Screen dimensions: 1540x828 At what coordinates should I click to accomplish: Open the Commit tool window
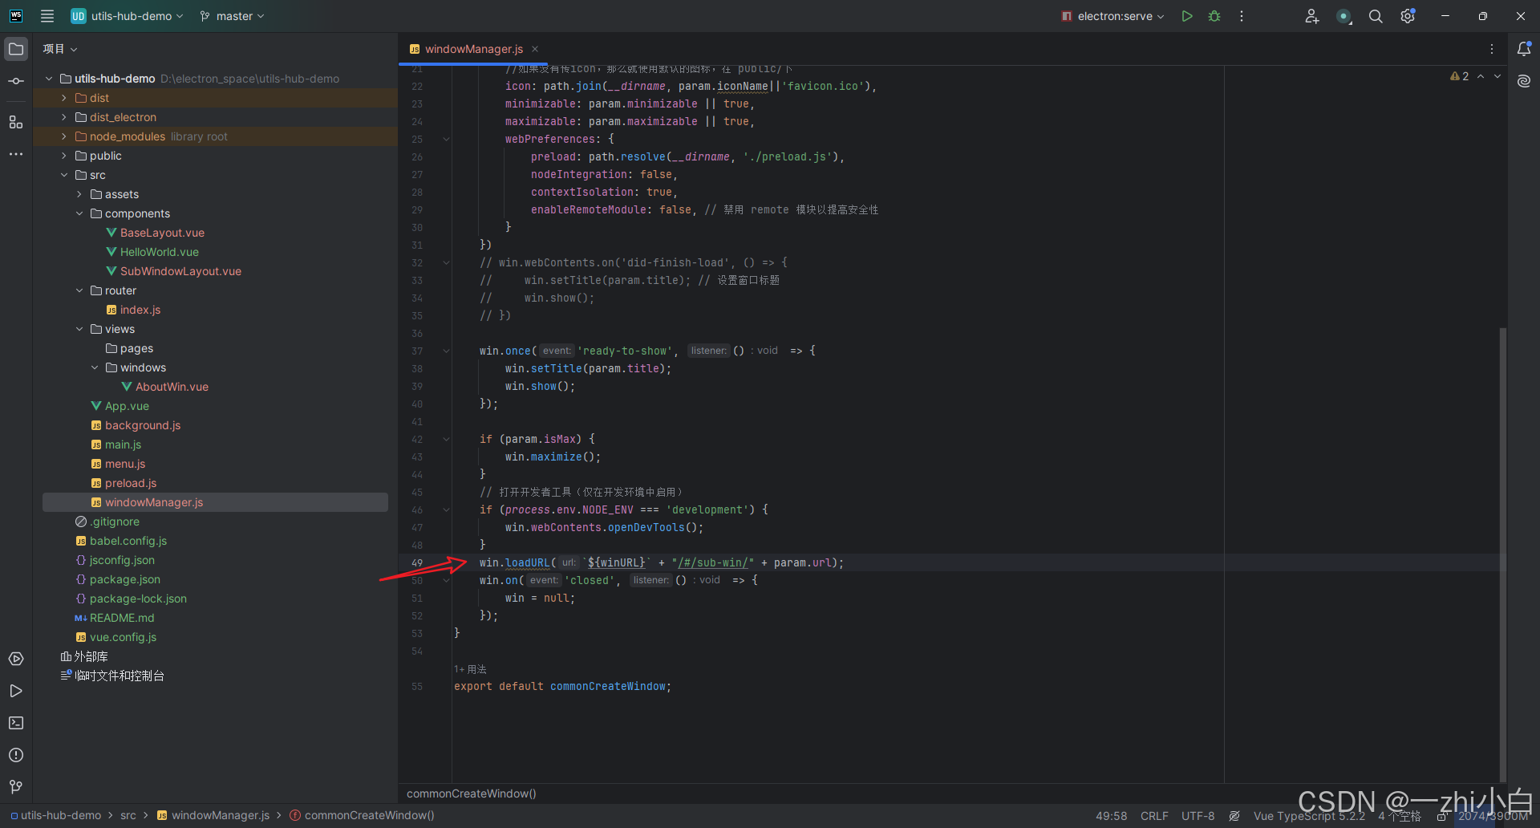click(x=16, y=81)
